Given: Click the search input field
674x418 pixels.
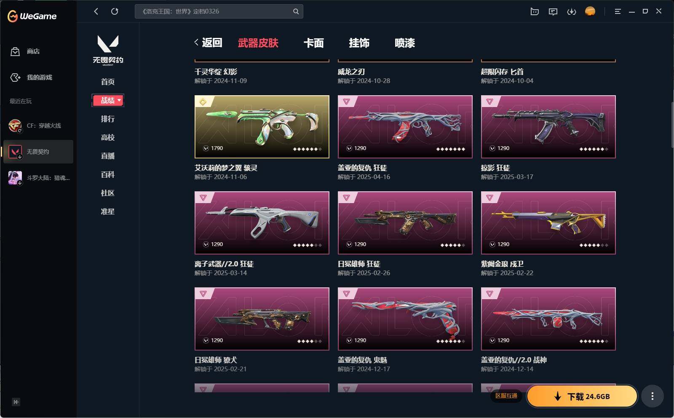Looking at the screenshot, I should click(215, 11).
